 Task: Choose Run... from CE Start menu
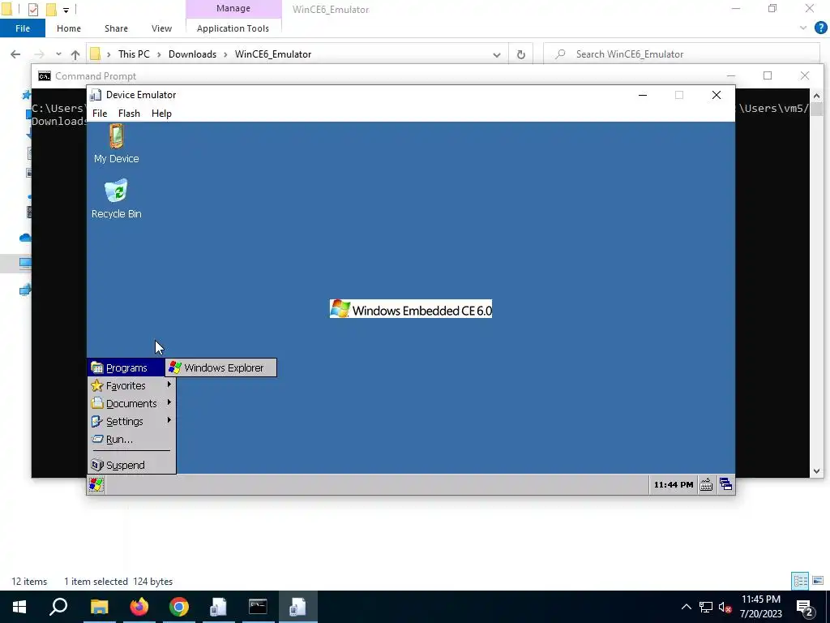131,439
